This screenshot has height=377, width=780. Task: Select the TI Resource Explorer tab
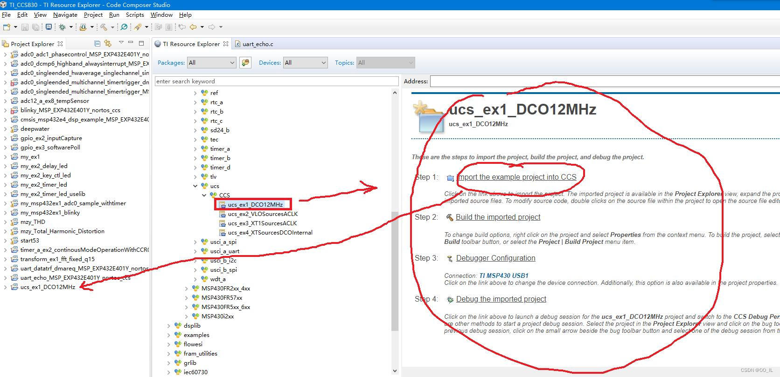pyautogui.click(x=191, y=44)
